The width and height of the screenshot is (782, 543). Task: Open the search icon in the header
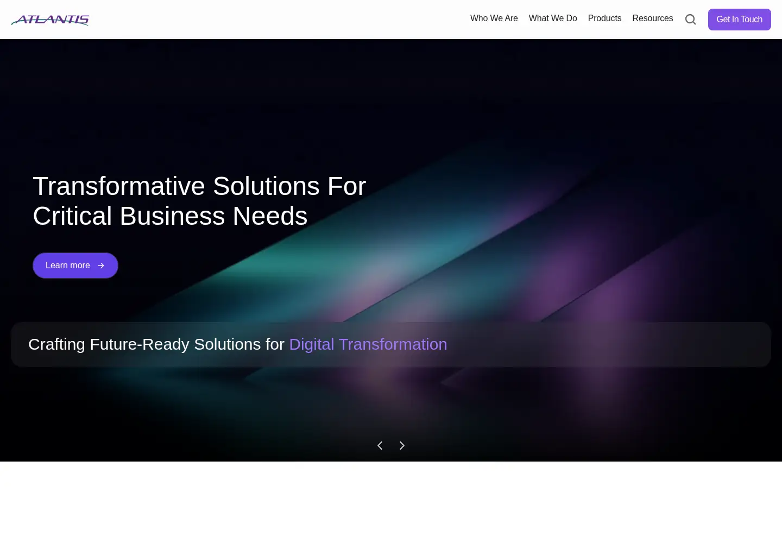pos(690,20)
